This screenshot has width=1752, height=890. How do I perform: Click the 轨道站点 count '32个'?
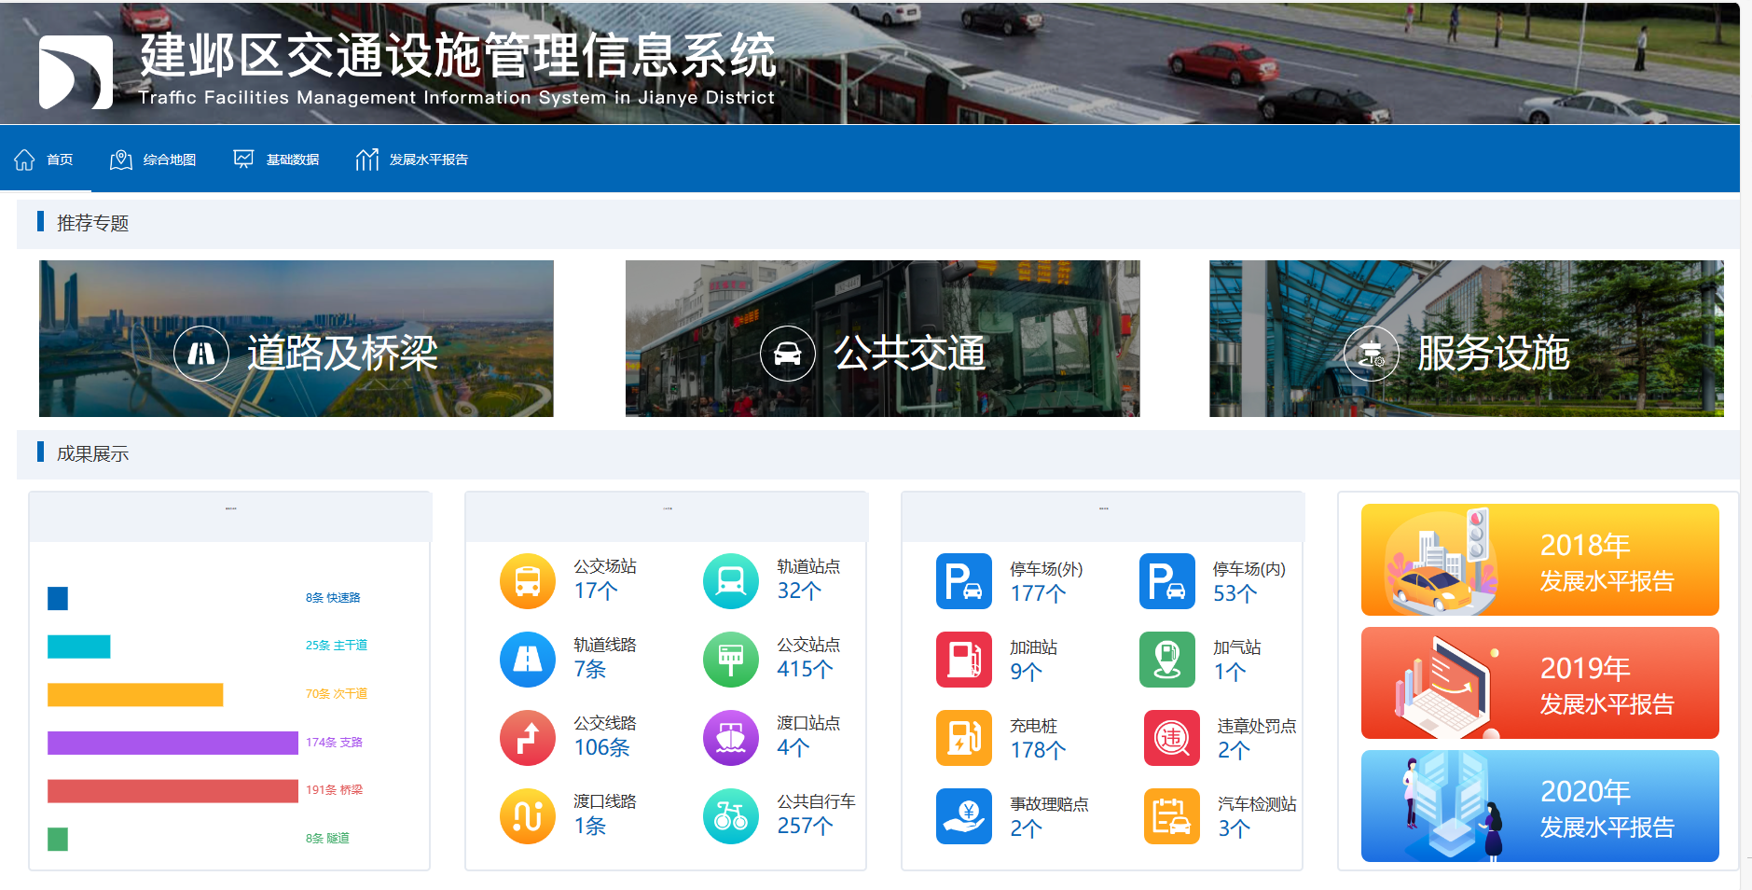[x=800, y=591]
